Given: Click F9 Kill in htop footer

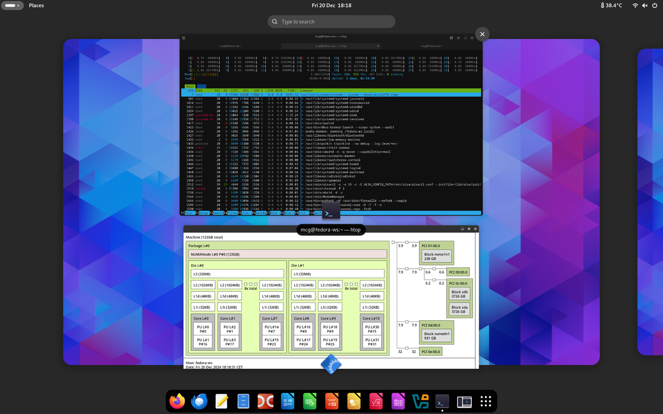Looking at the screenshot, I should (302, 213).
